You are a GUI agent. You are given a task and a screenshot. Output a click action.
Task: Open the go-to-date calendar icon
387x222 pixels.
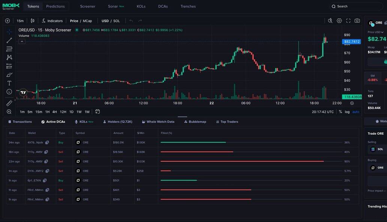coord(97,112)
